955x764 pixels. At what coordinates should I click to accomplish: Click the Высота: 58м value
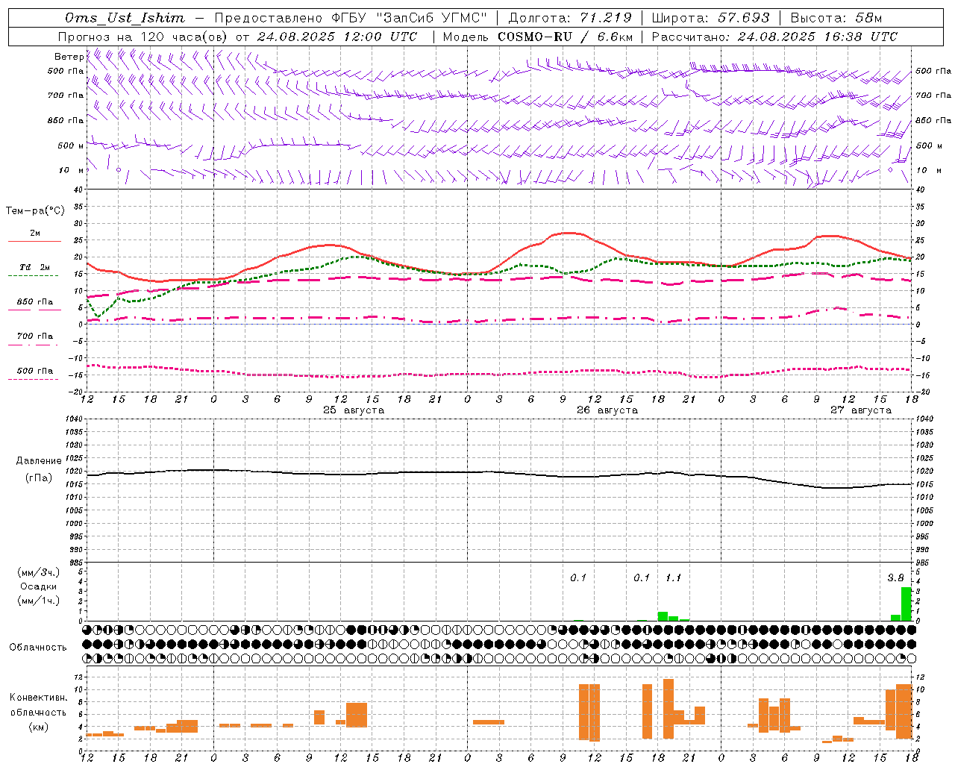[836, 18]
